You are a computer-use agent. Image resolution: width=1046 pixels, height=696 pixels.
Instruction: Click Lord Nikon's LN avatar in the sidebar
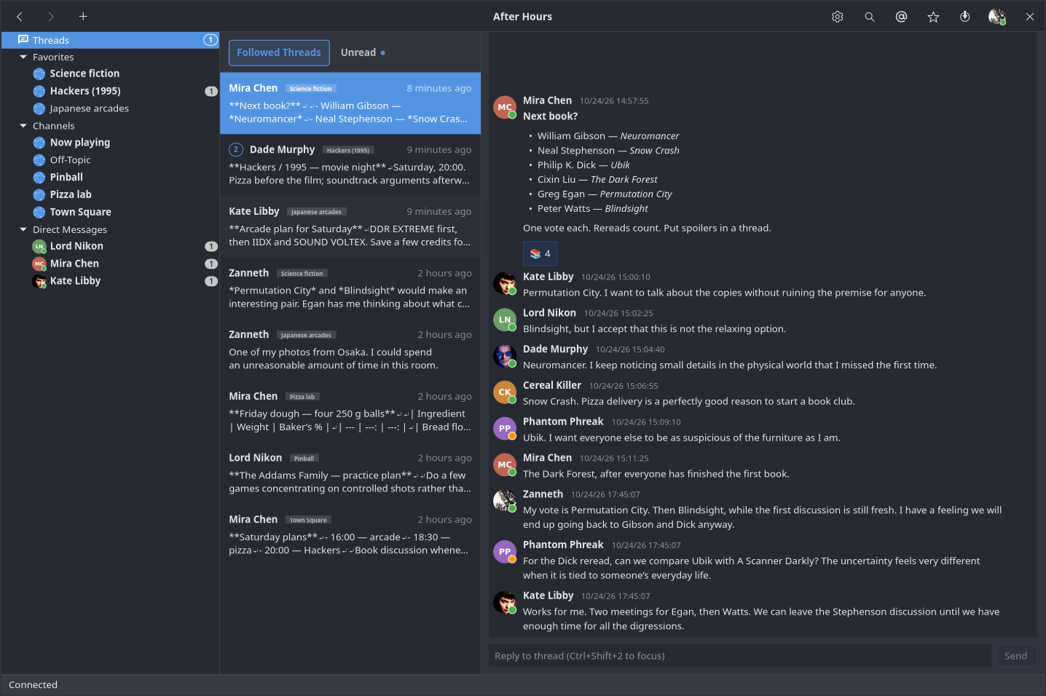point(39,247)
